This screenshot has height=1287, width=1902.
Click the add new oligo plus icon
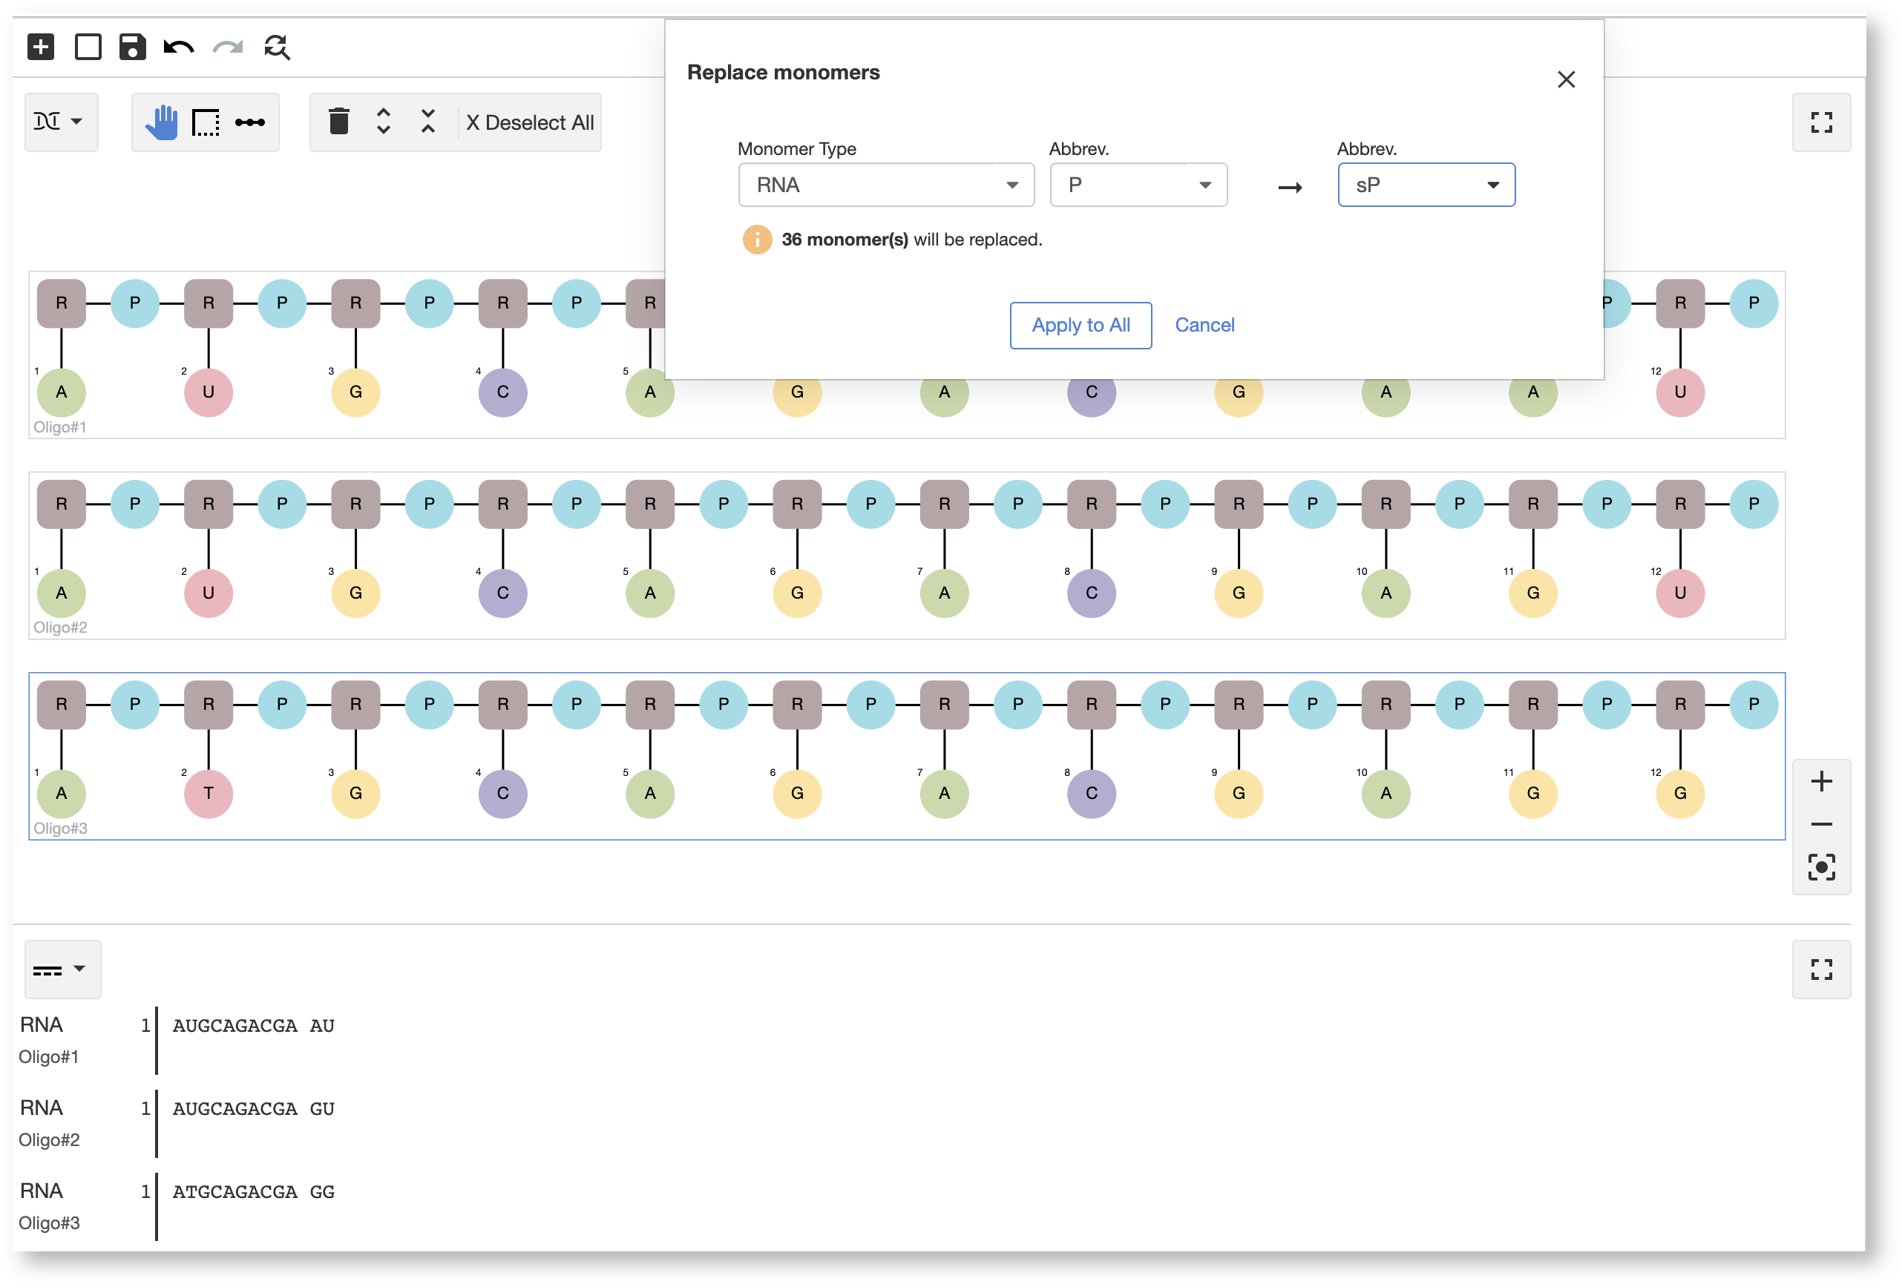tap(40, 47)
